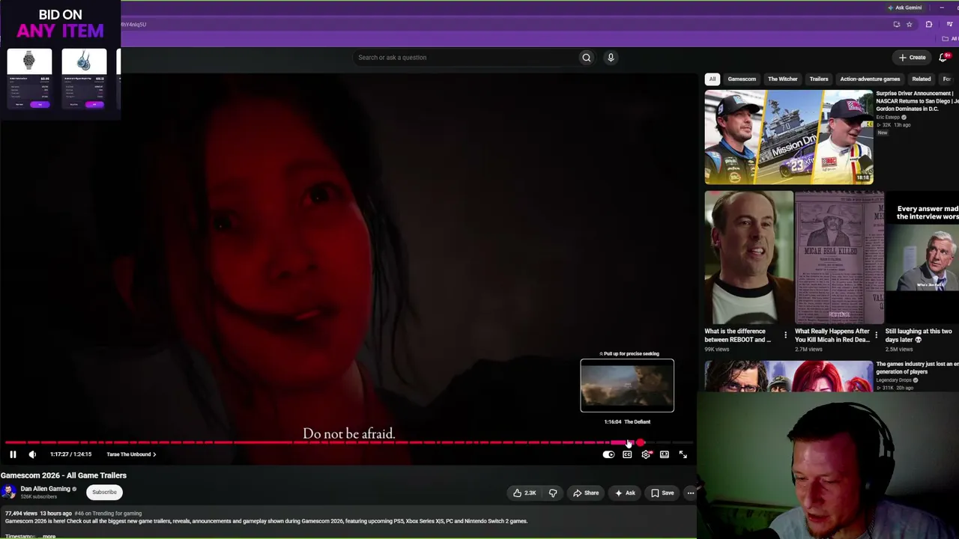Open the 'Surprise Driver Announcement' video title
This screenshot has height=539, width=959.
click(917, 101)
